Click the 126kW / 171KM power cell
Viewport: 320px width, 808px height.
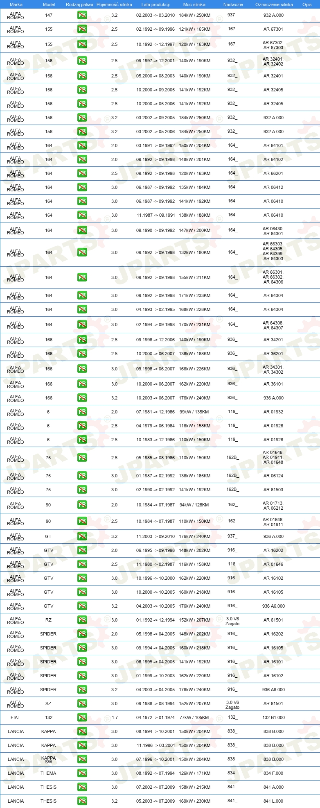click(x=194, y=773)
